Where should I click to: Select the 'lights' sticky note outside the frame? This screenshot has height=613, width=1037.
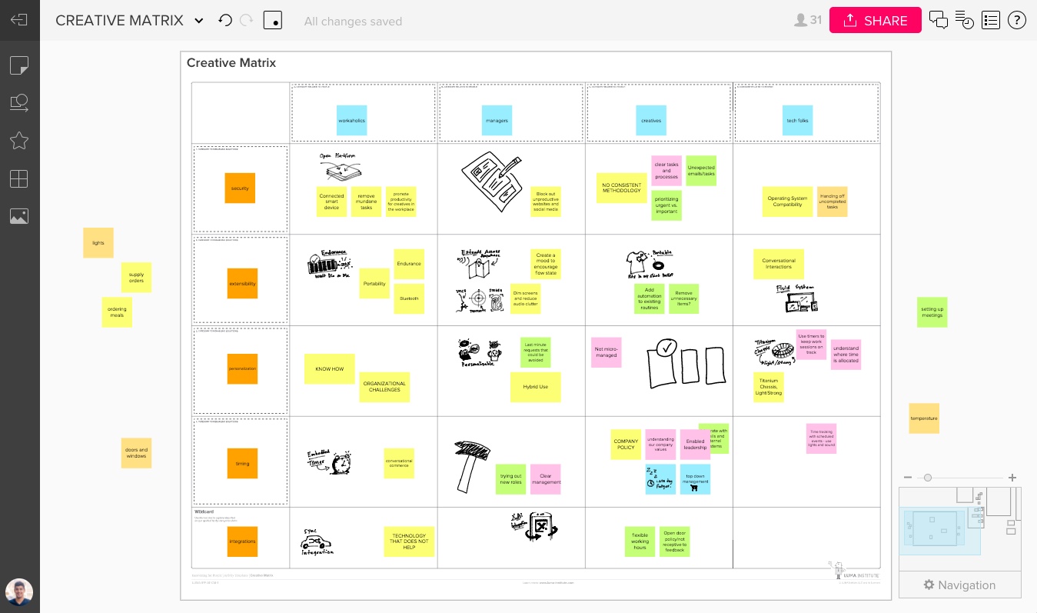coord(98,242)
